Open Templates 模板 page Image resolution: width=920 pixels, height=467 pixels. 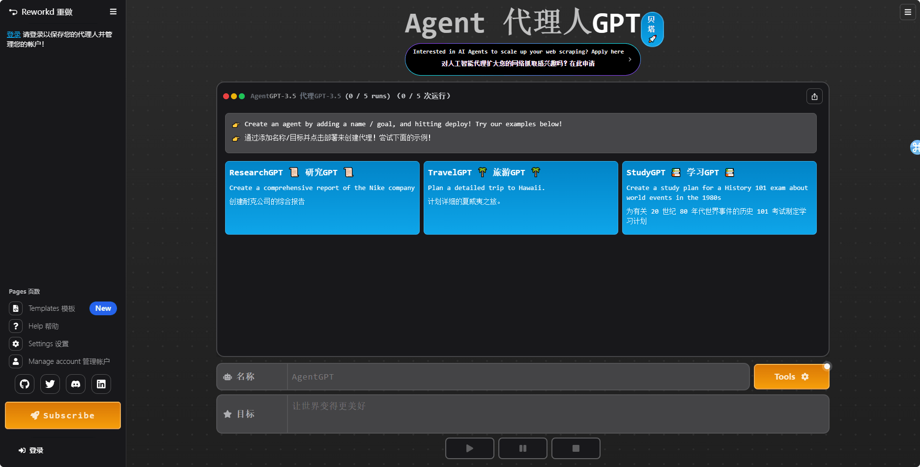[52, 308]
